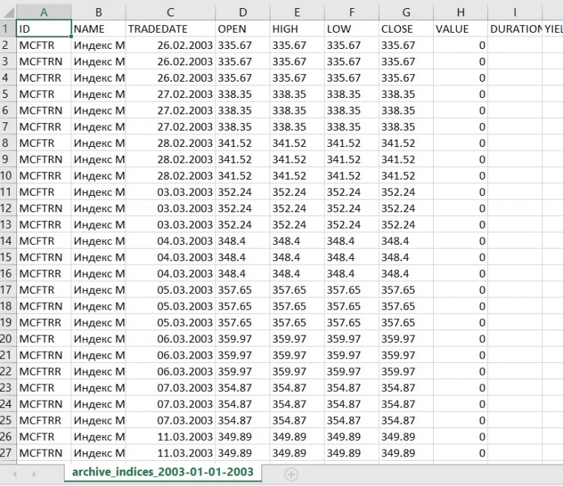Click the TRADEDATE header cell
The width and height of the screenshot is (563, 486).
170,29
